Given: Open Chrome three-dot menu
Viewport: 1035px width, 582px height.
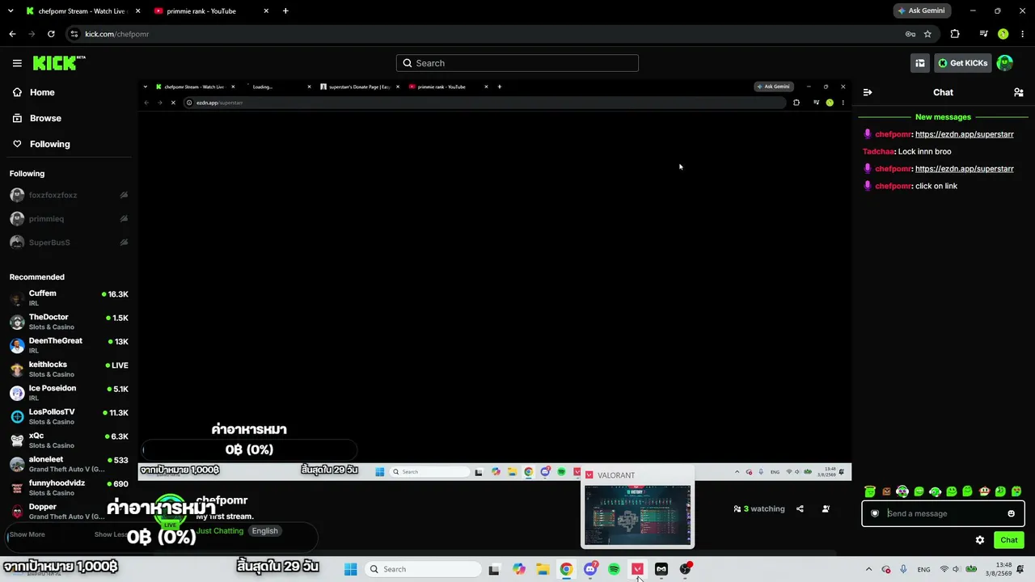Looking at the screenshot, I should 1023,34.
